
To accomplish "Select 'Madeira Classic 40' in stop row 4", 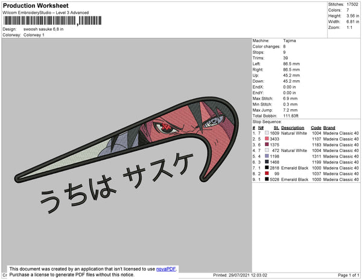I will 341,151.
